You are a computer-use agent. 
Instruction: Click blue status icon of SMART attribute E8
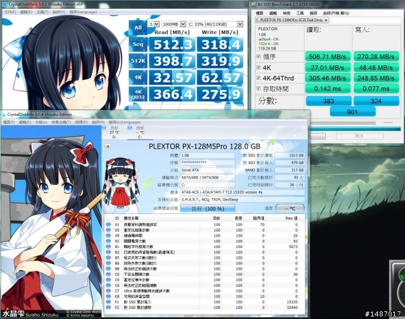pos(108,296)
